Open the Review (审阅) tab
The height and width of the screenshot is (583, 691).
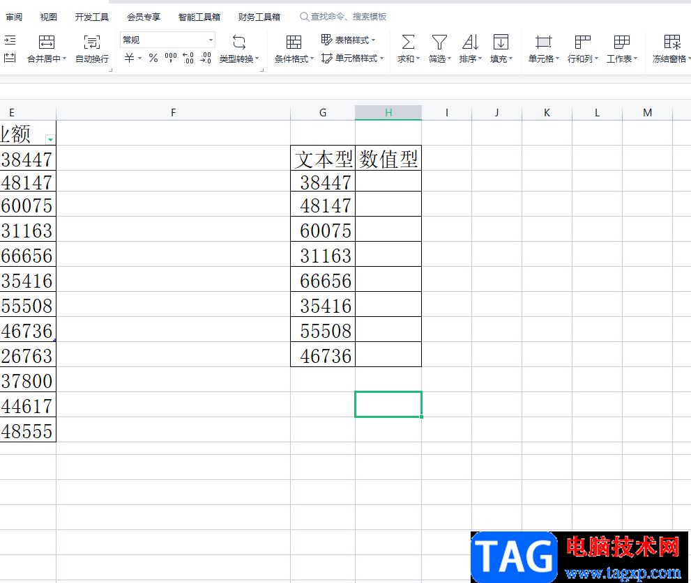coord(14,17)
